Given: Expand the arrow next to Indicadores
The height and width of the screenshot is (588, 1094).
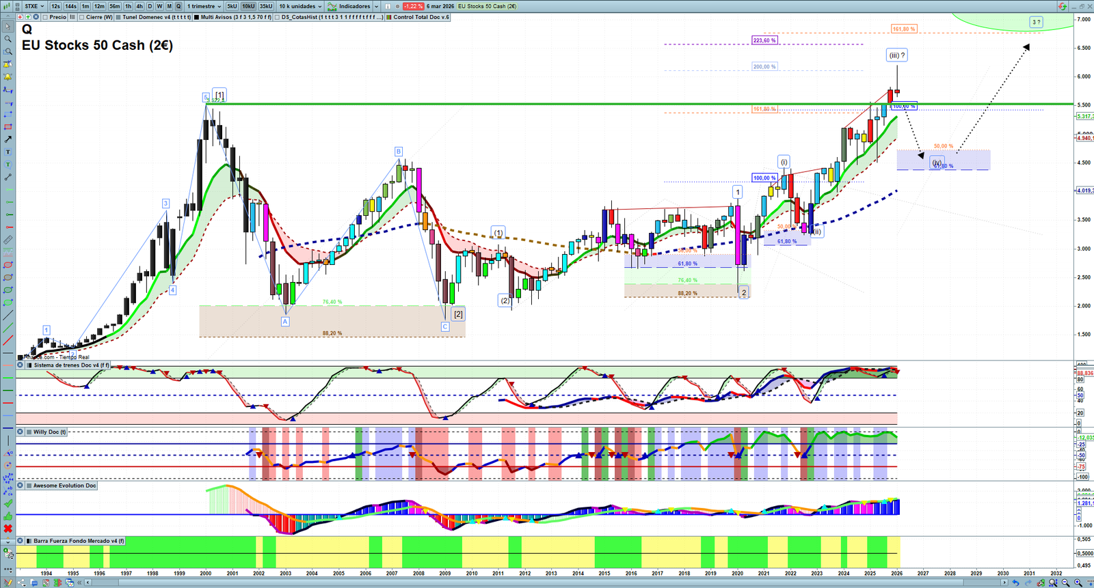Looking at the screenshot, I should (x=376, y=6).
